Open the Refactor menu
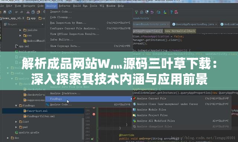238x142 pixels. click(64, 6)
